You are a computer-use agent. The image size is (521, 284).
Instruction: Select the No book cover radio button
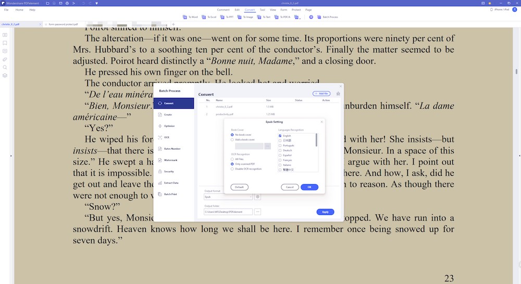click(x=232, y=135)
